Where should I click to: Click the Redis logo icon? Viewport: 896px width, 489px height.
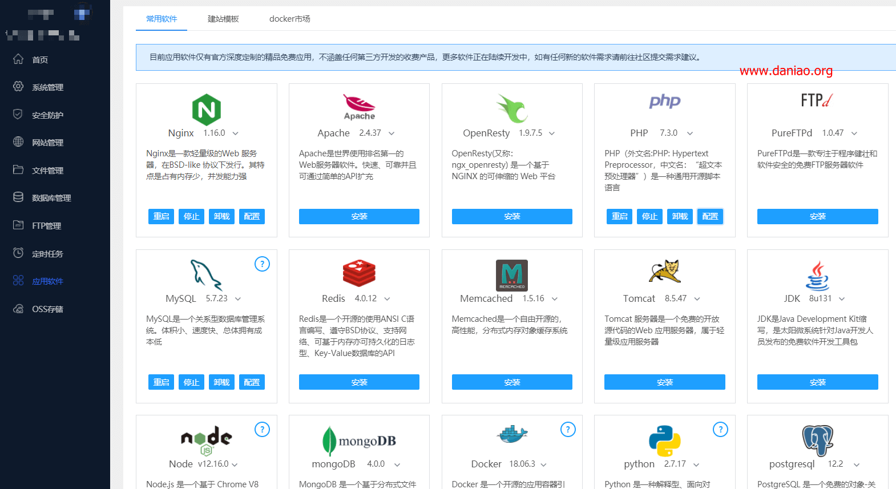pyautogui.click(x=359, y=273)
